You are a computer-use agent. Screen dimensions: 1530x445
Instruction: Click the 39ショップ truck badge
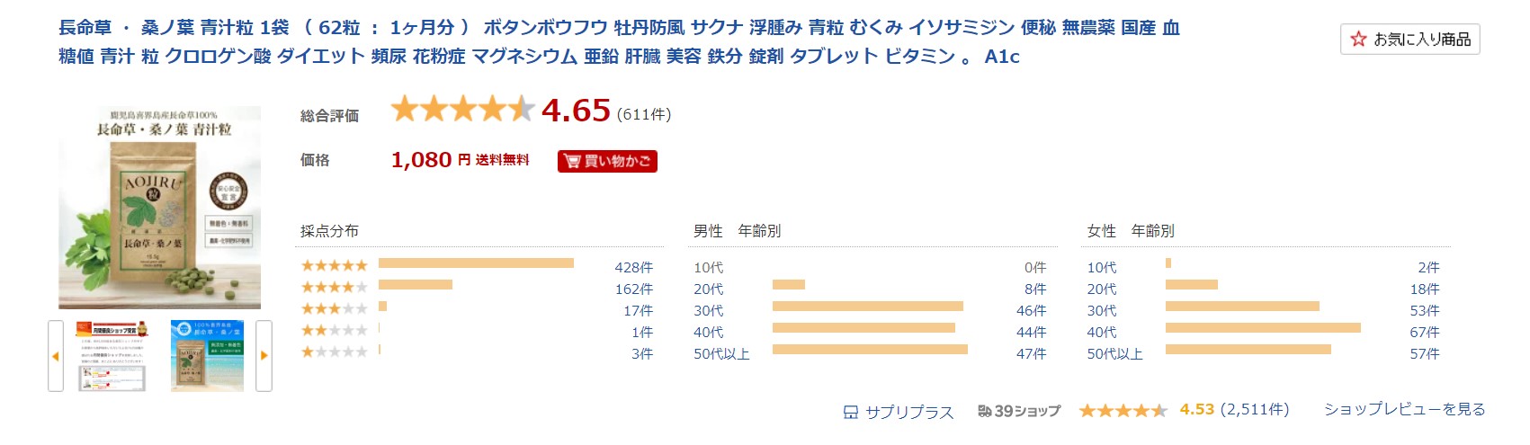click(1019, 411)
